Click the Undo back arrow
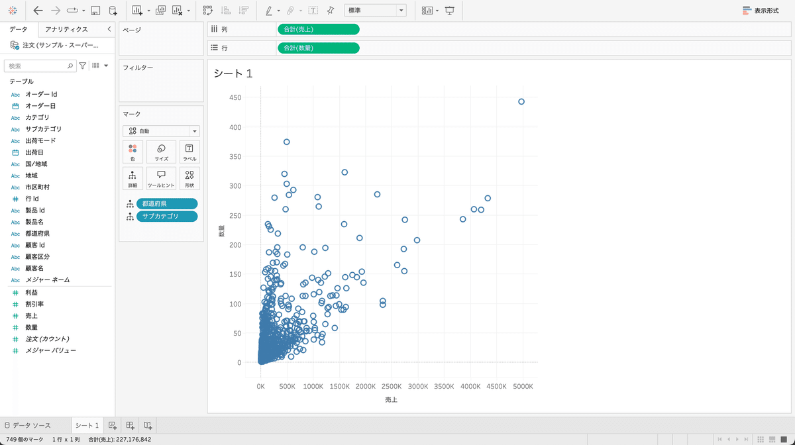The height and width of the screenshot is (445, 795). tap(38, 11)
